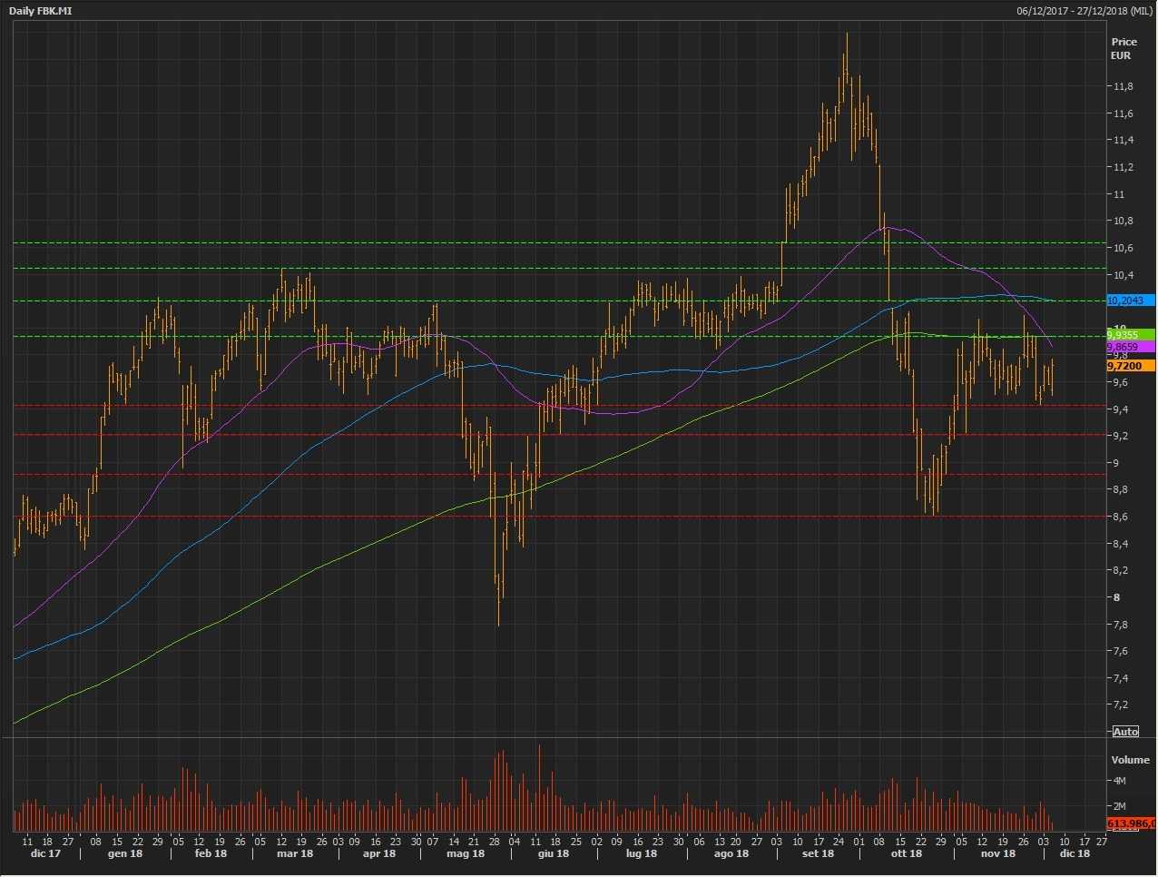Click the Daily FBK.MI chart title
The width and height of the screenshot is (1158, 877).
pos(41,11)
